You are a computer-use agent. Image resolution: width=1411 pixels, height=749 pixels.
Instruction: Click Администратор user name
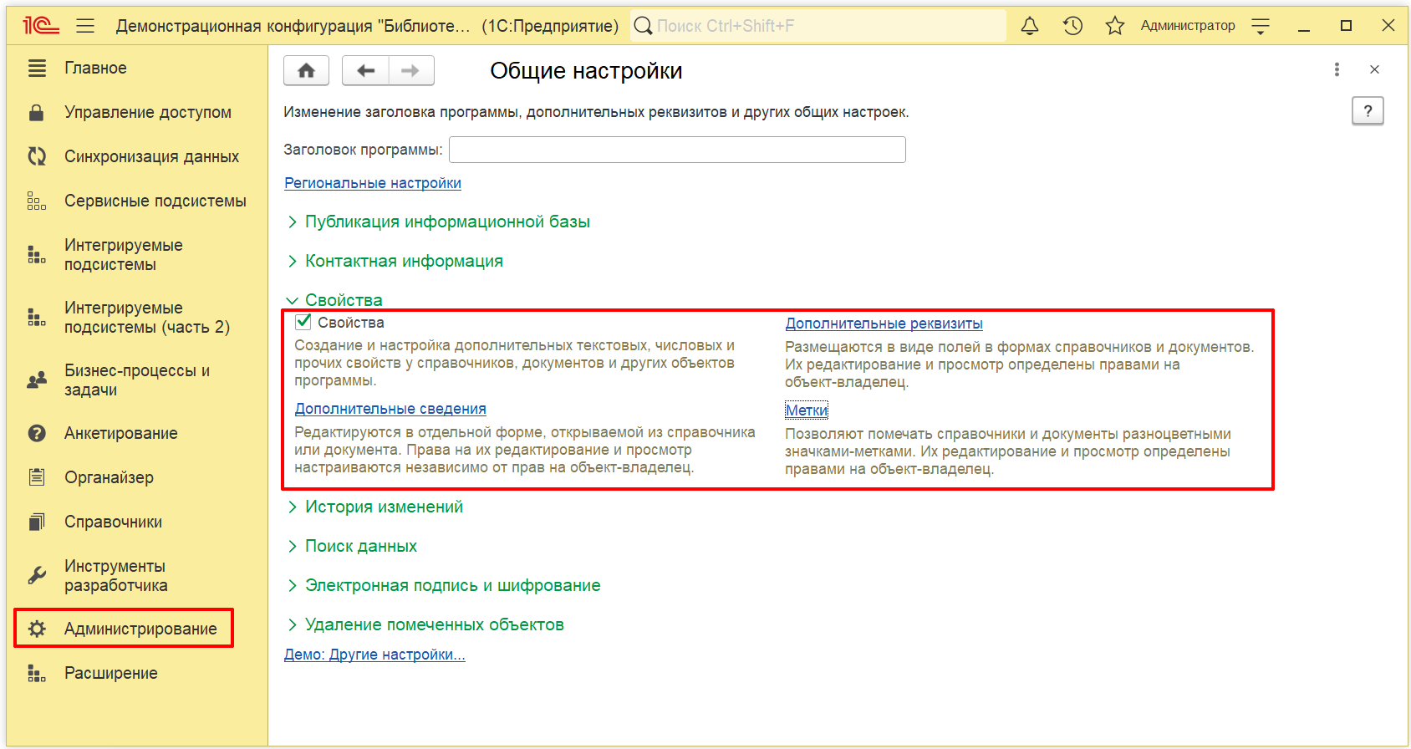pos(1188,26)
